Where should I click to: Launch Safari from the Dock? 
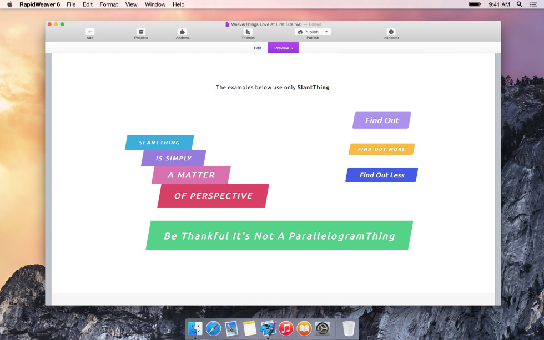coord(213,328)
